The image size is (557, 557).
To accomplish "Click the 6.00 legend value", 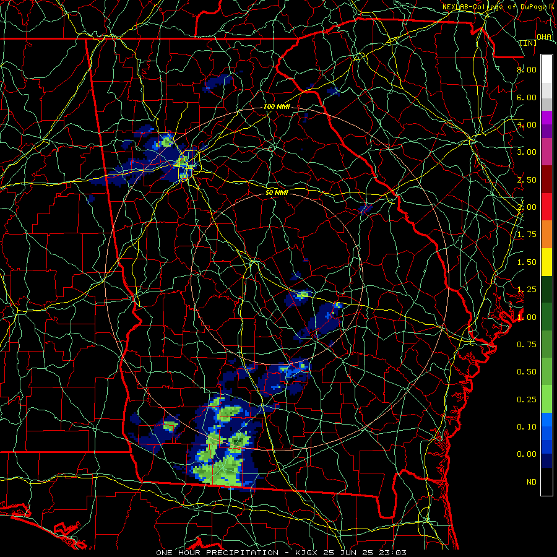I will [x=527, y=97].
